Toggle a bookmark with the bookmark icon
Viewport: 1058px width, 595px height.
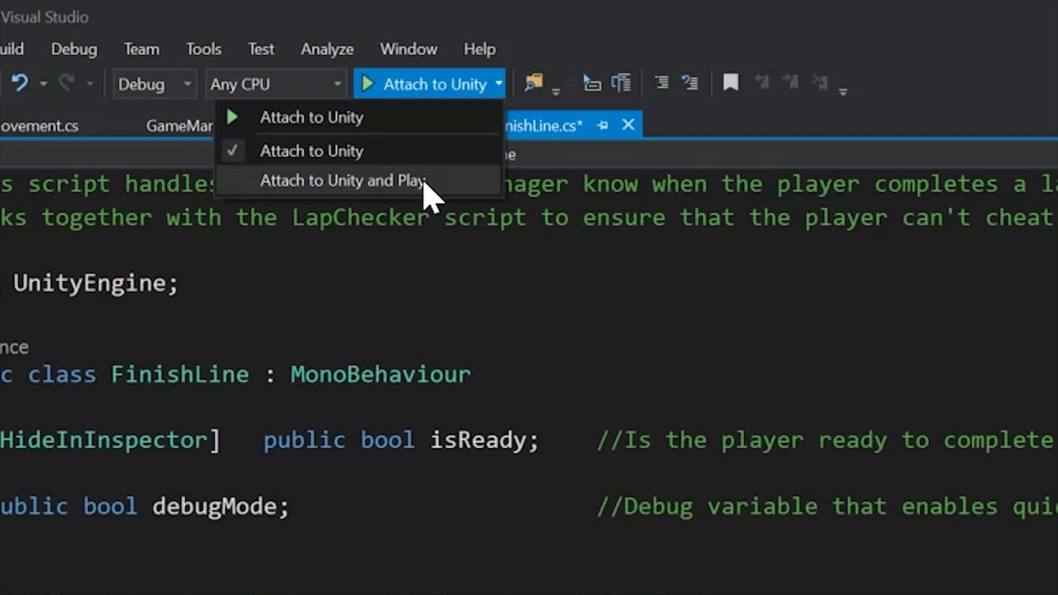pyautogui.click(x=731, y=83)
